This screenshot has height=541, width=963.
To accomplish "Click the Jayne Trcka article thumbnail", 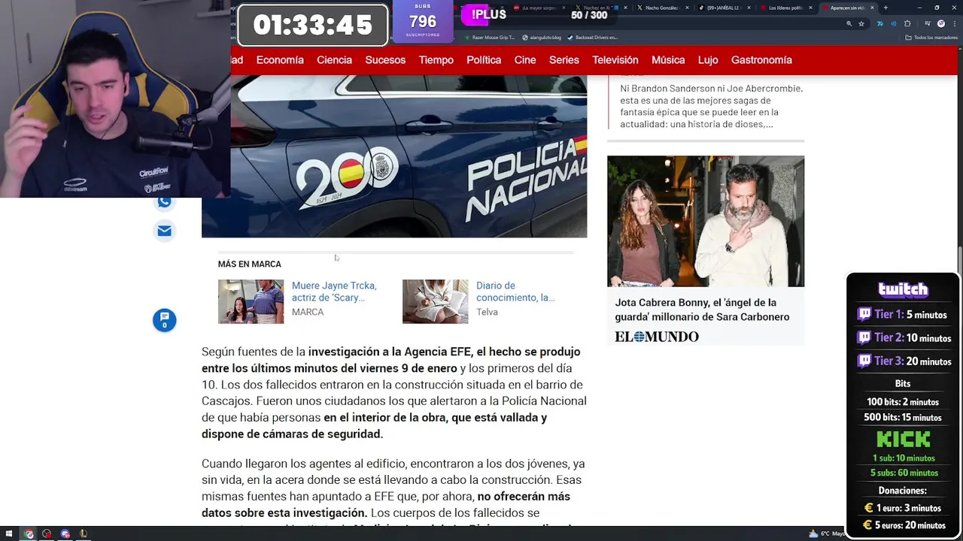I will point(251,301).
